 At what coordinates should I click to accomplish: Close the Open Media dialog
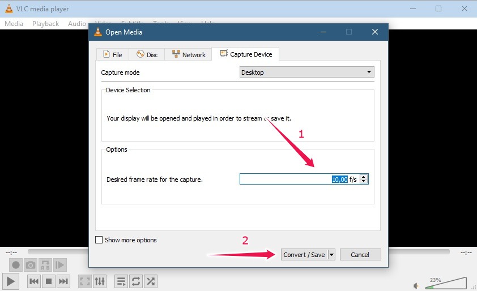click(375, 32)
